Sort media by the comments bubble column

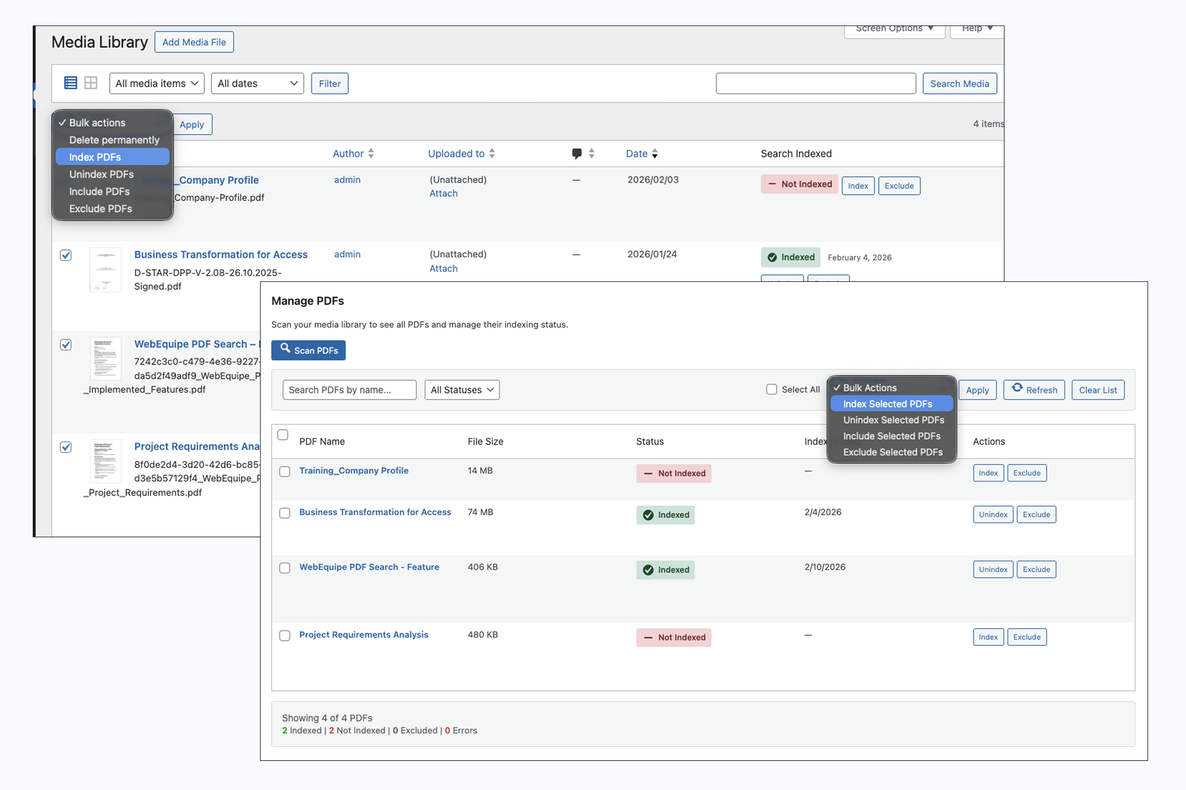click(x=577, y=153)
